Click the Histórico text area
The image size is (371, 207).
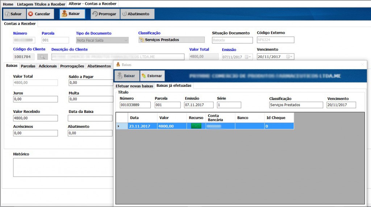point(62,167)
